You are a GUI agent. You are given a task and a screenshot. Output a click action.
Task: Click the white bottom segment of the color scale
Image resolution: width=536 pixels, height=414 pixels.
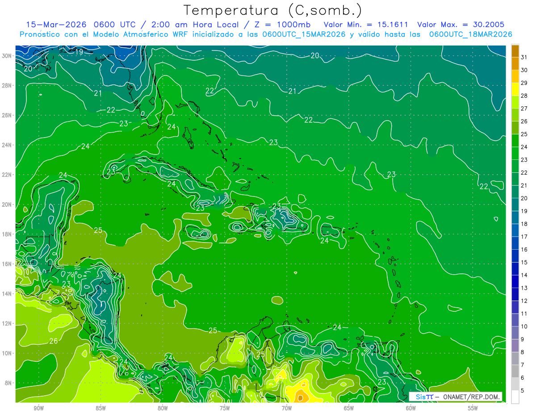click(515, 397)
